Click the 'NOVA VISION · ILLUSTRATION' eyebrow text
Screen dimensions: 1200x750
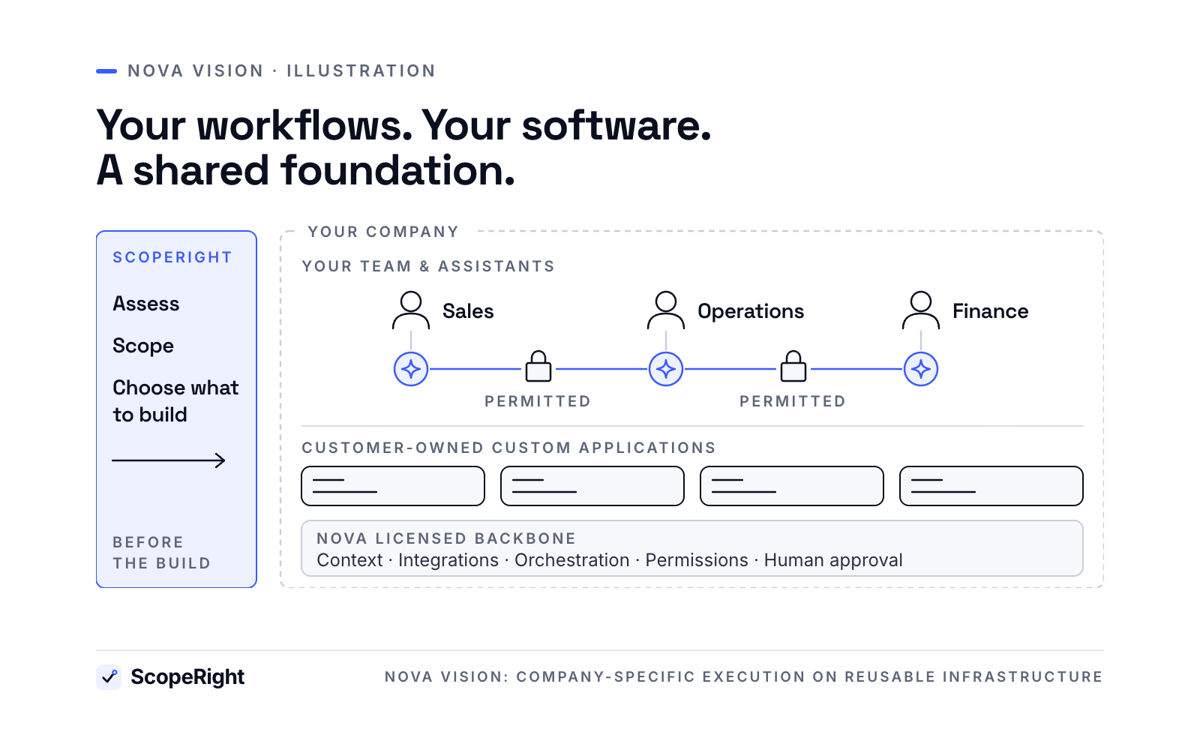[281, 71]
